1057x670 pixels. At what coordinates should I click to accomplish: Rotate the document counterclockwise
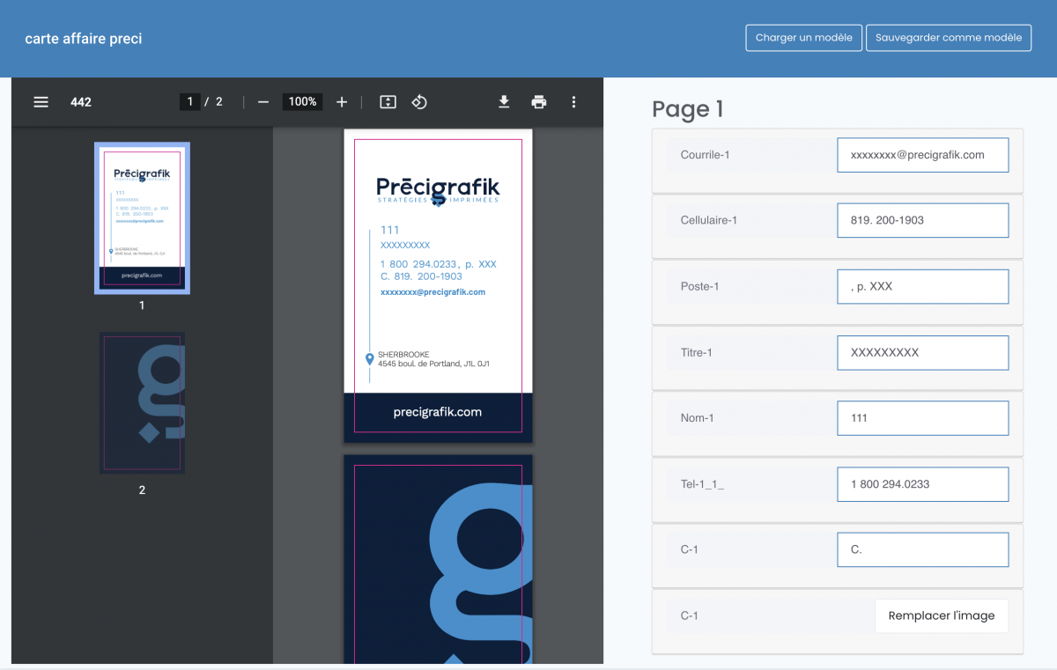coord(419,102)
